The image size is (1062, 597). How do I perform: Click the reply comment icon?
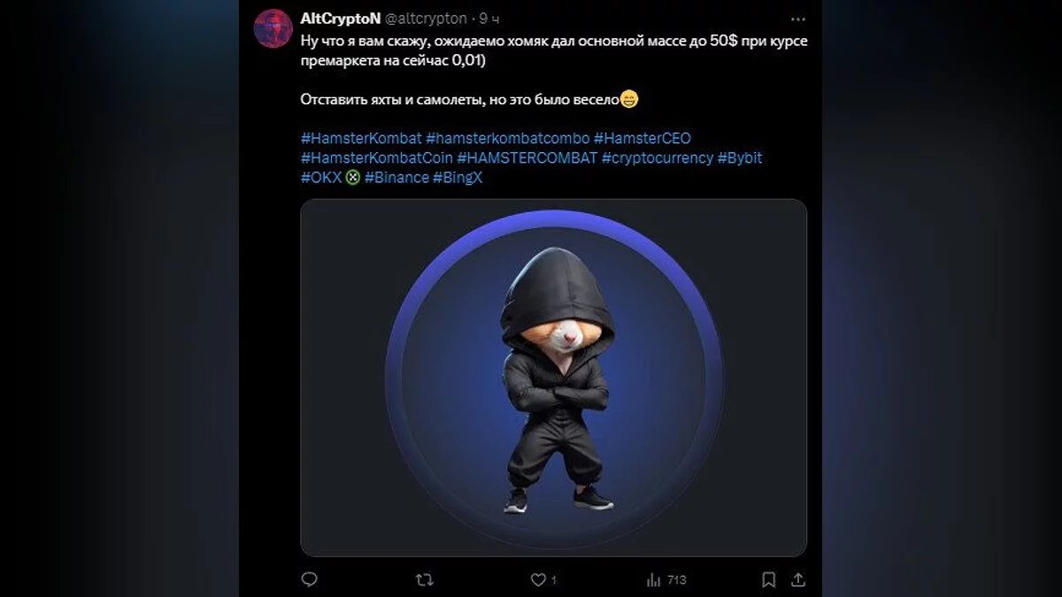[309, 579]
